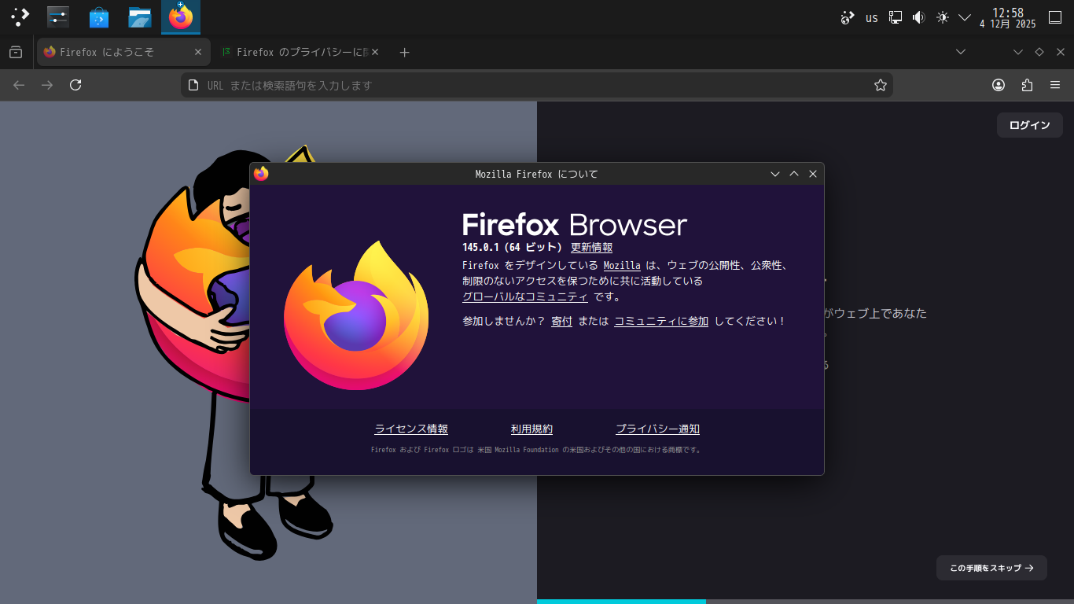Click the Firefox icon in the About dialog title bar
Viewport: 1074px width, 604px height.
[261, 174]
